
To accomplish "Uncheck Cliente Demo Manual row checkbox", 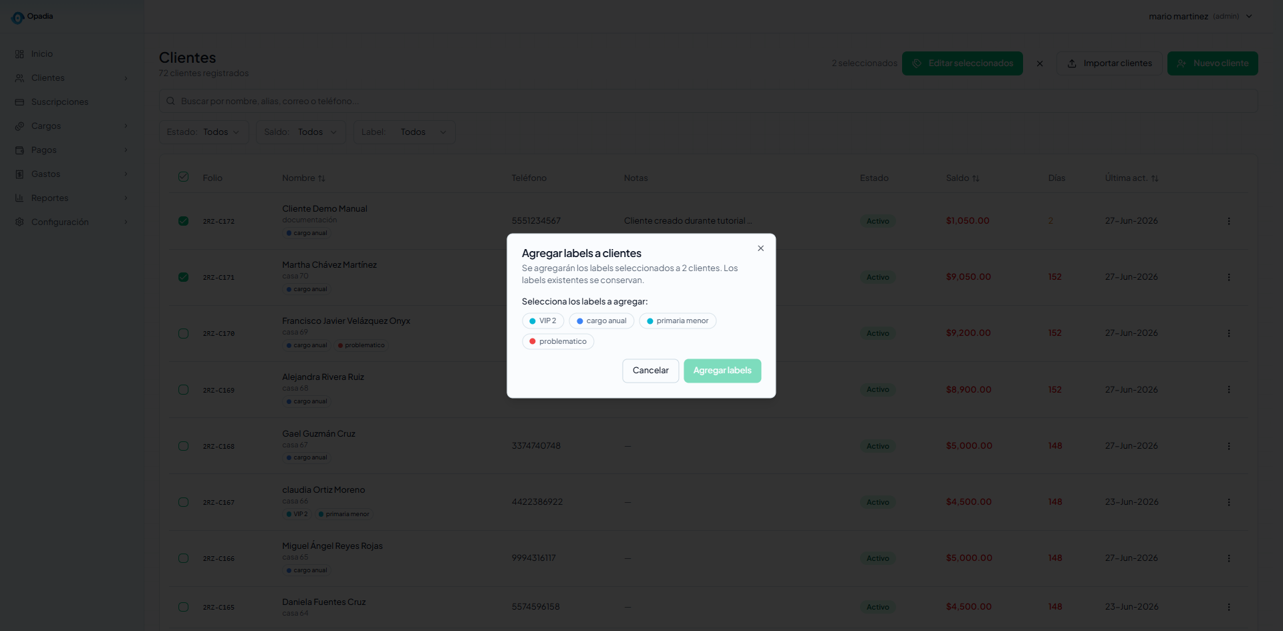I will pyautogui.click(x=184, y=221).
